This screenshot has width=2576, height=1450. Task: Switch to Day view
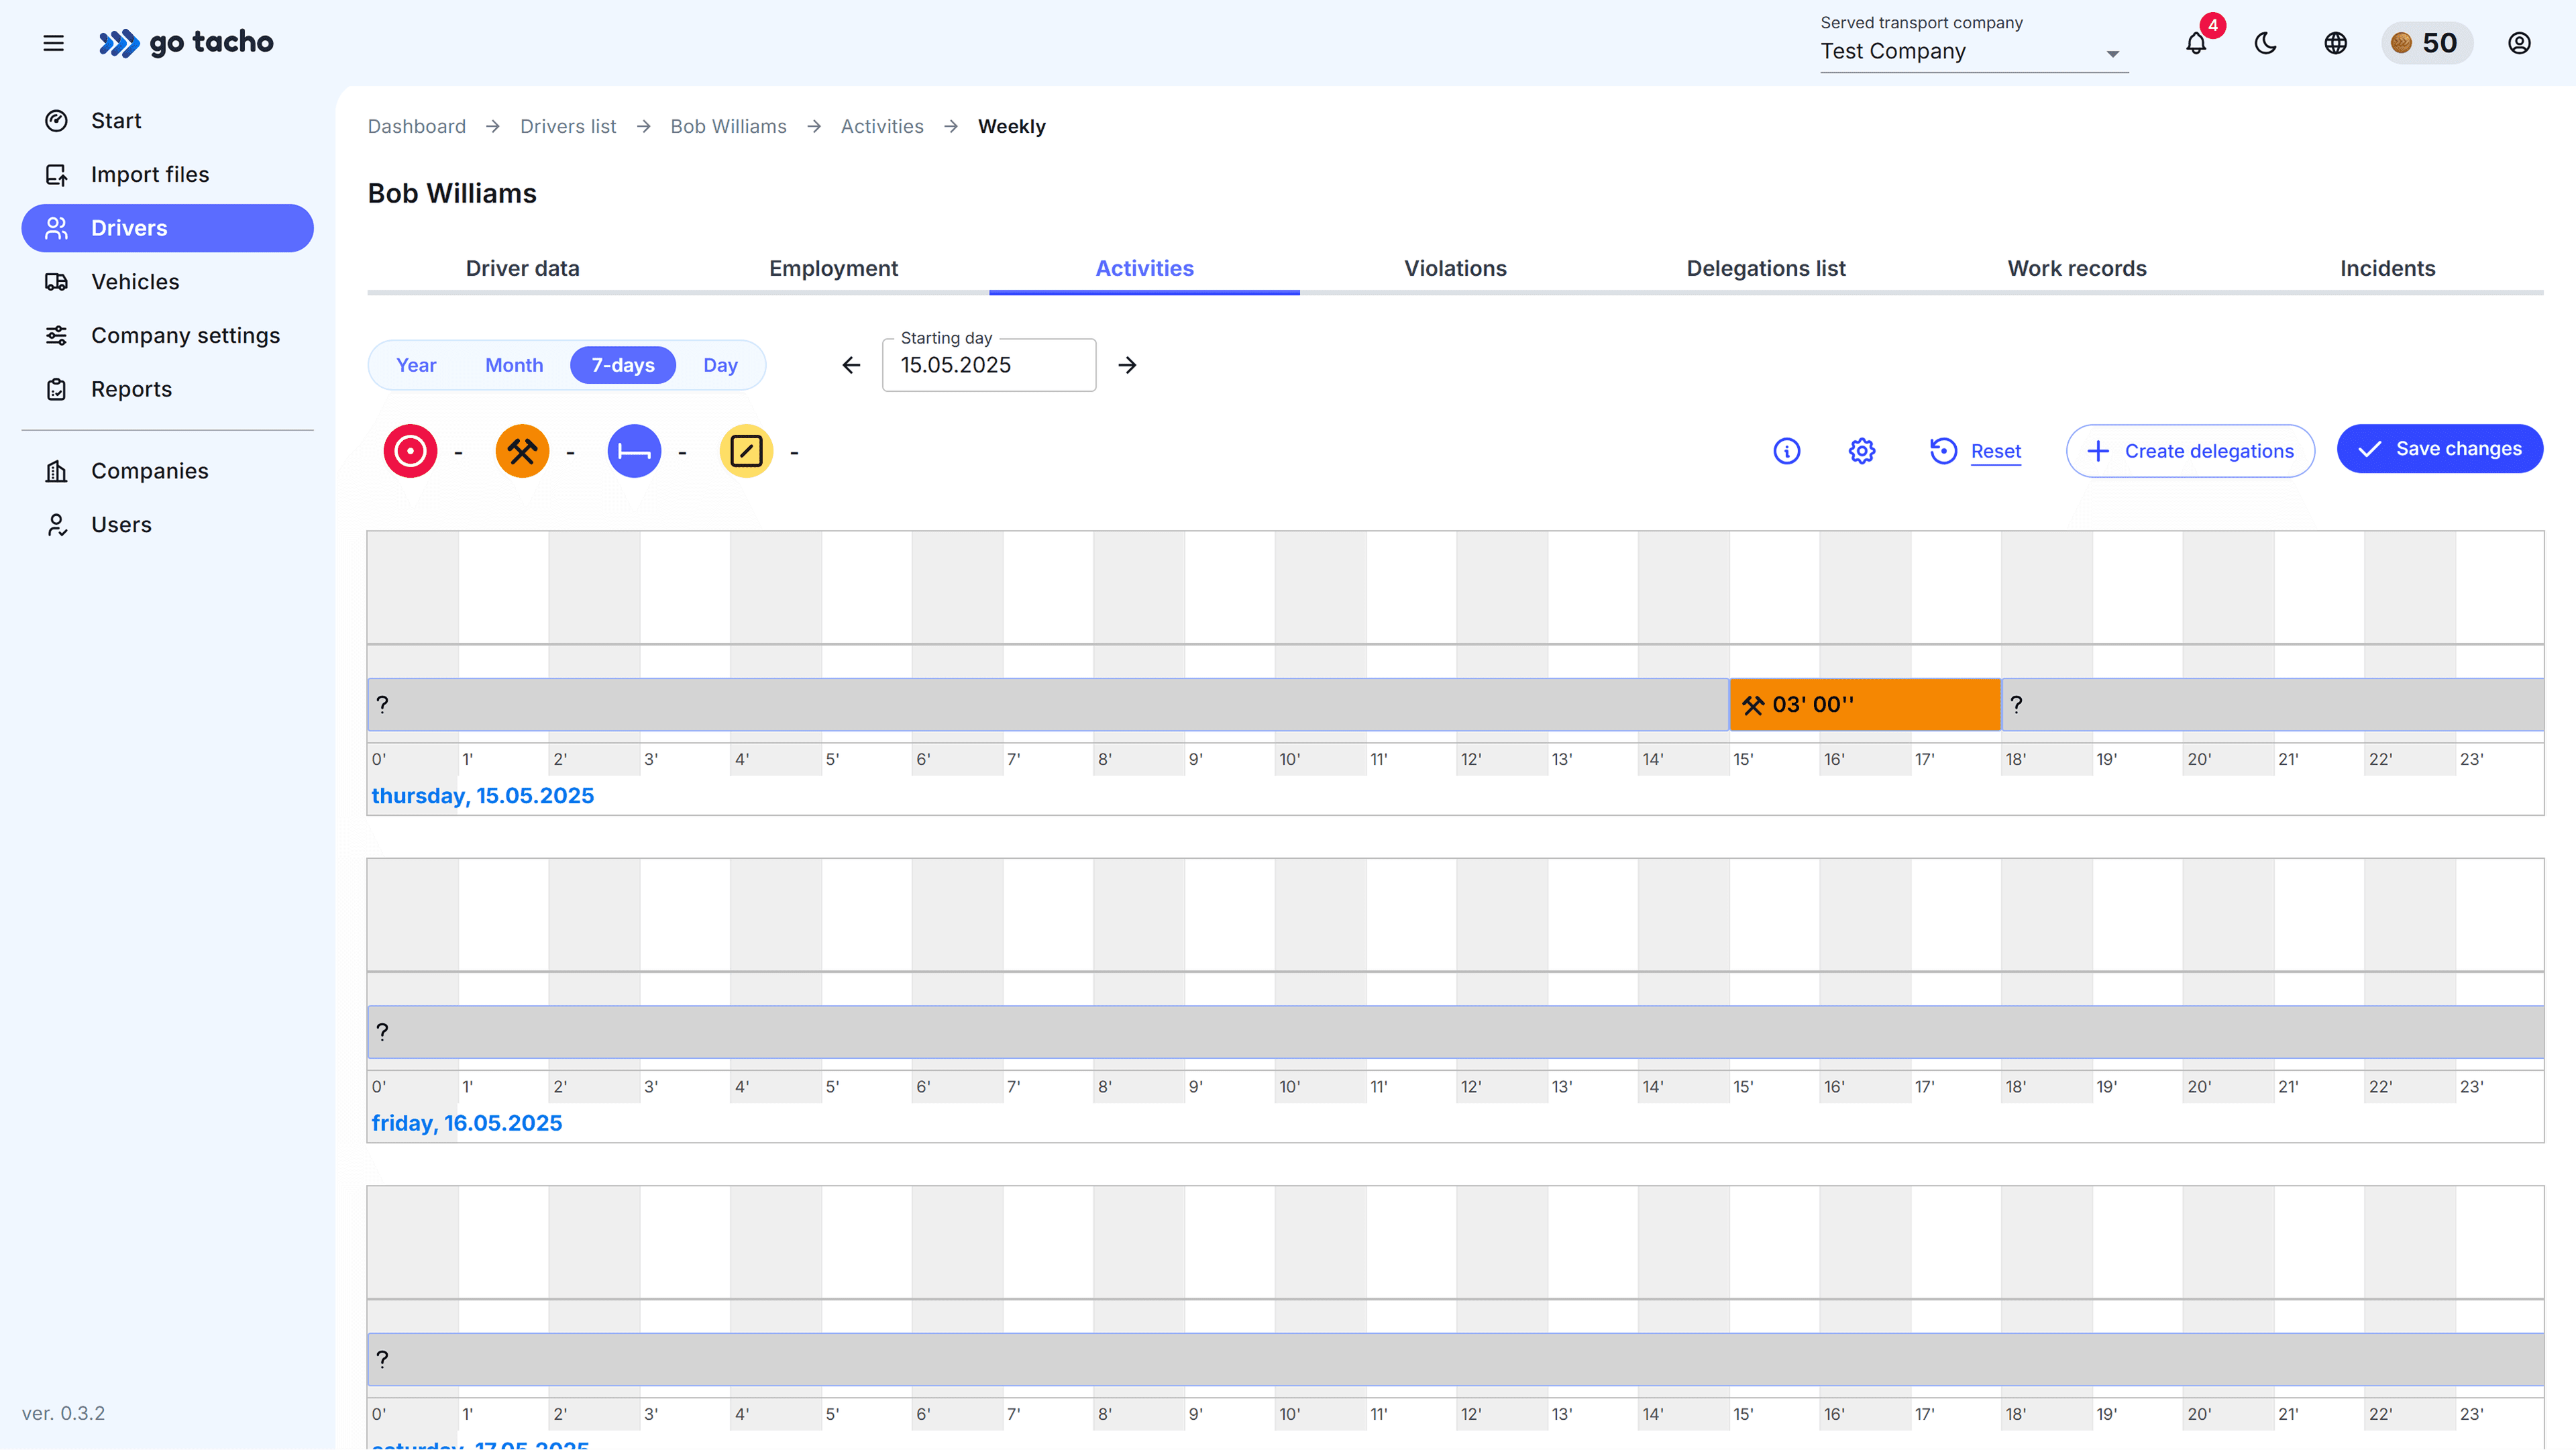point(720,364)
